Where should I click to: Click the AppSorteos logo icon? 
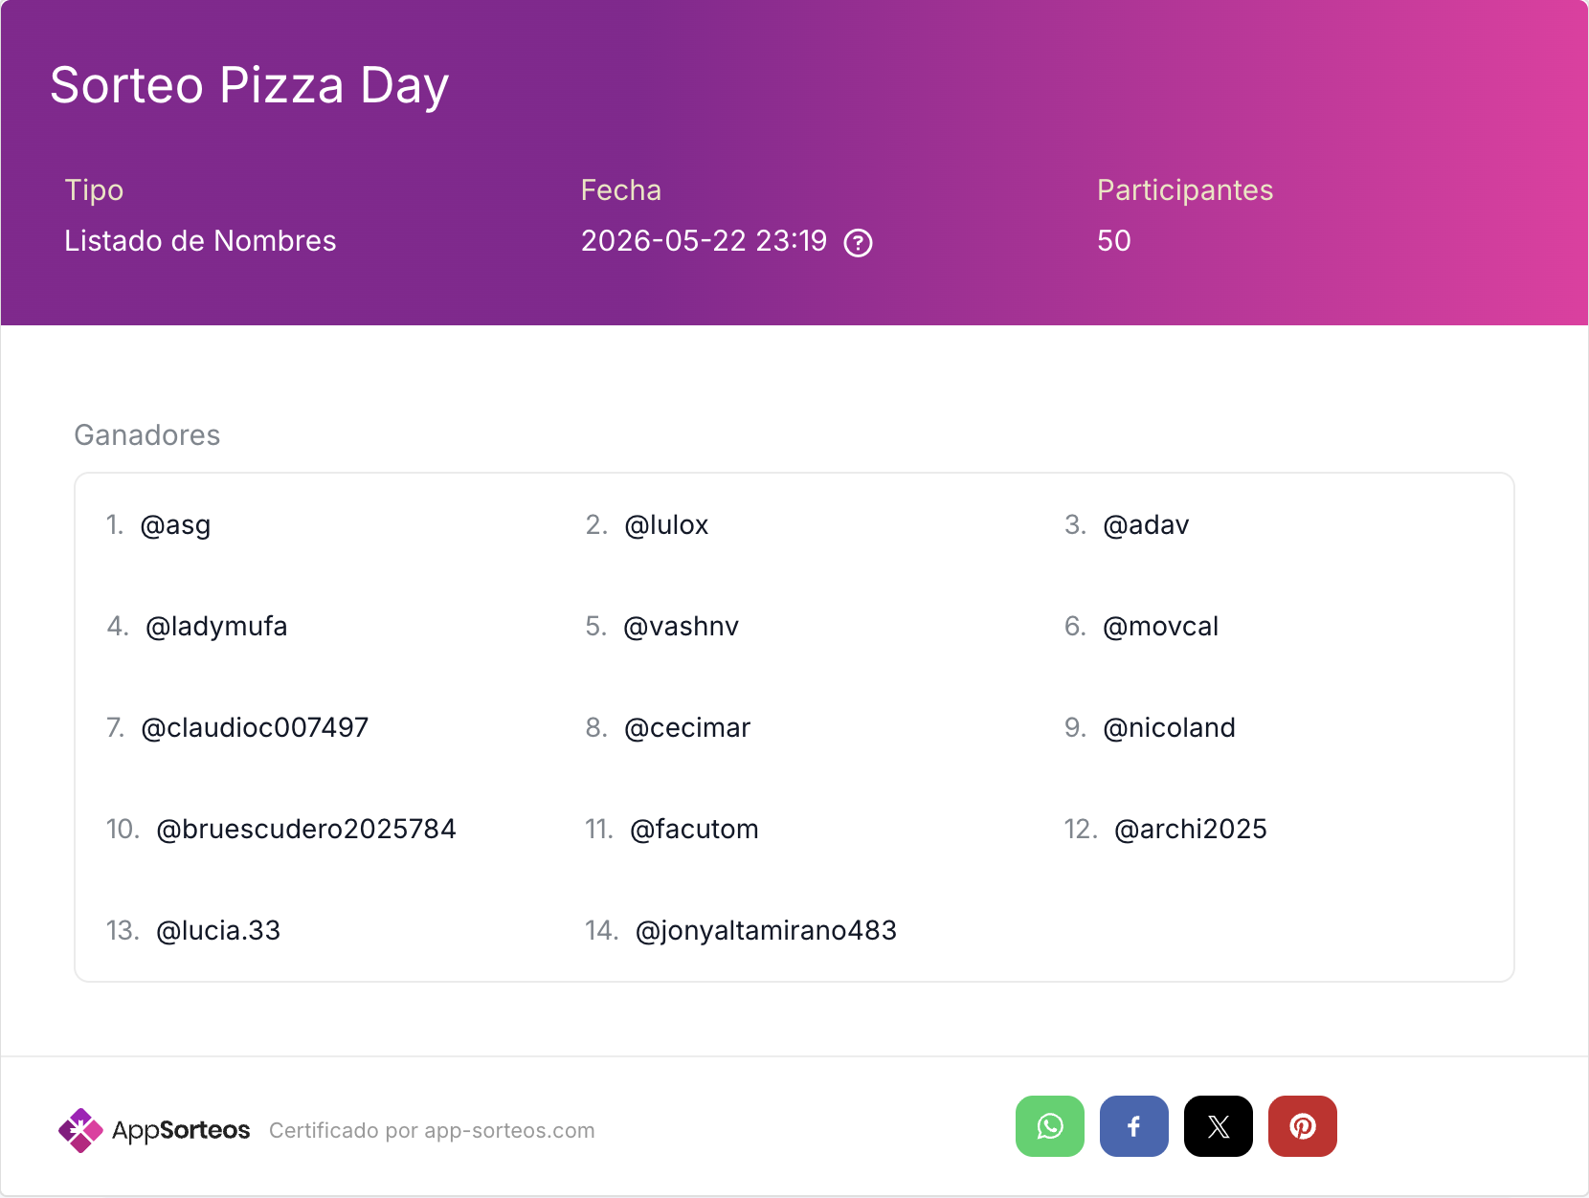click(x=80, y=1130)
